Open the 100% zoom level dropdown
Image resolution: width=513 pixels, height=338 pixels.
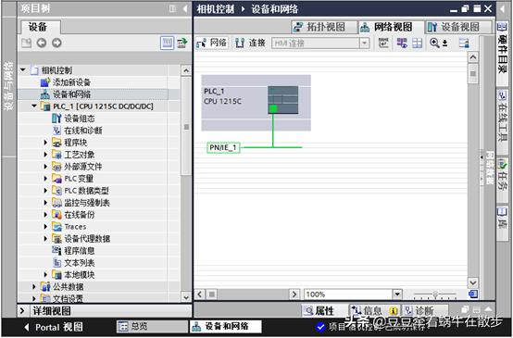[x=397, y=294]
